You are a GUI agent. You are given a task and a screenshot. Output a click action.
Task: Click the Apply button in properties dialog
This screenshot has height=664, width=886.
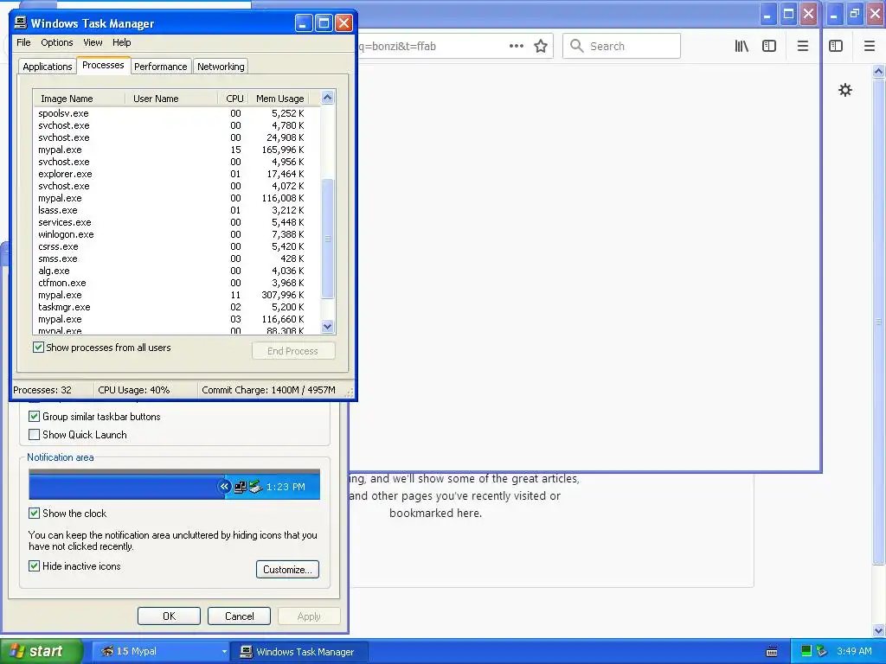(309, 616)
